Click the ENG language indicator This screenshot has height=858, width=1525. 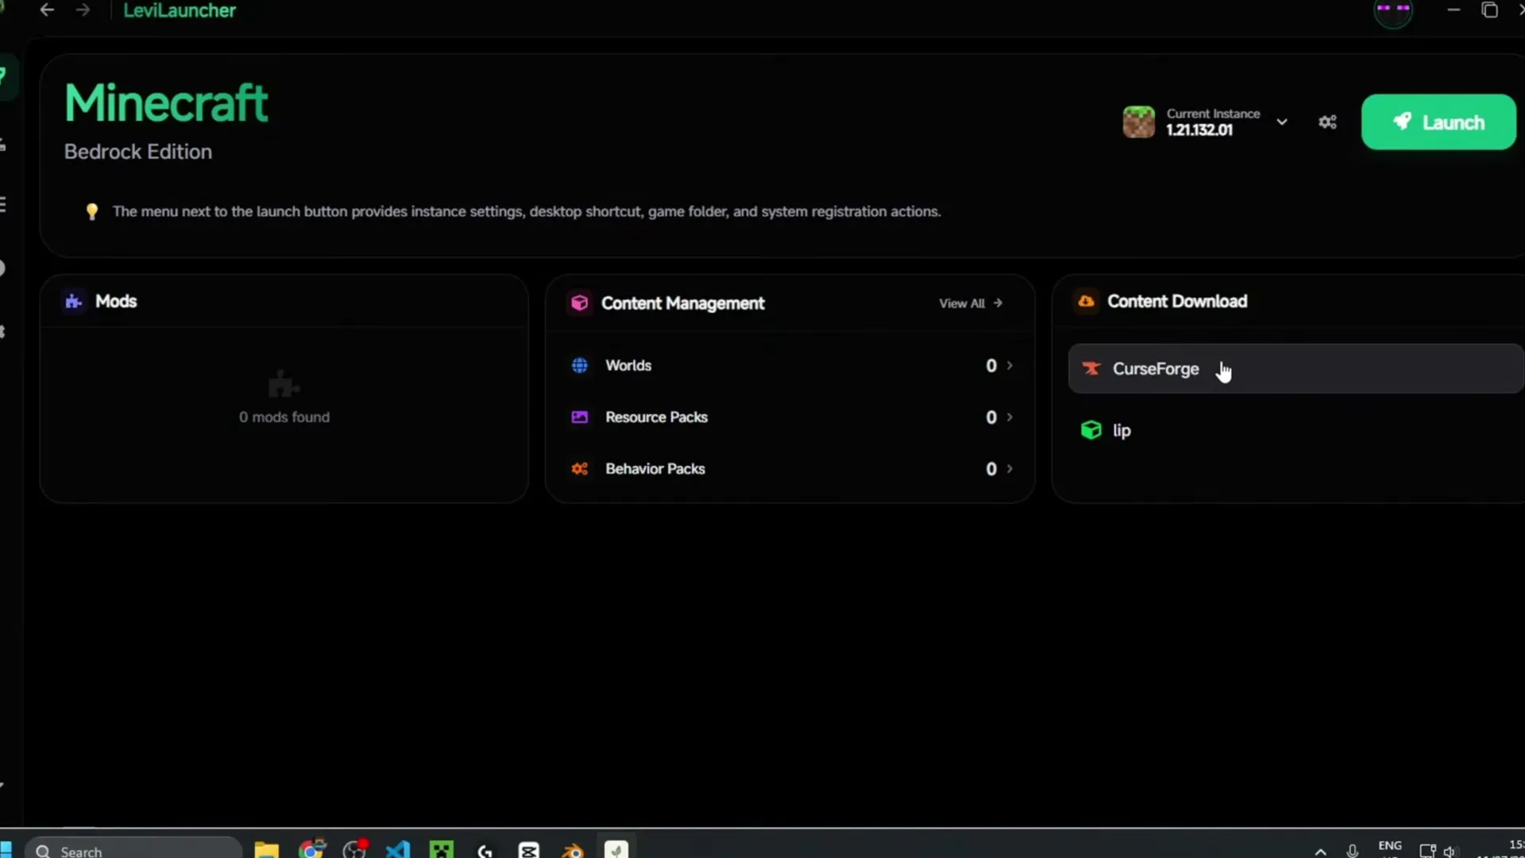pyautogui.click(x=1390, y=845)
